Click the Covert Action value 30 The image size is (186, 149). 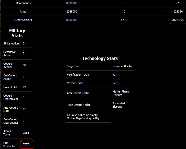point(25,65)
